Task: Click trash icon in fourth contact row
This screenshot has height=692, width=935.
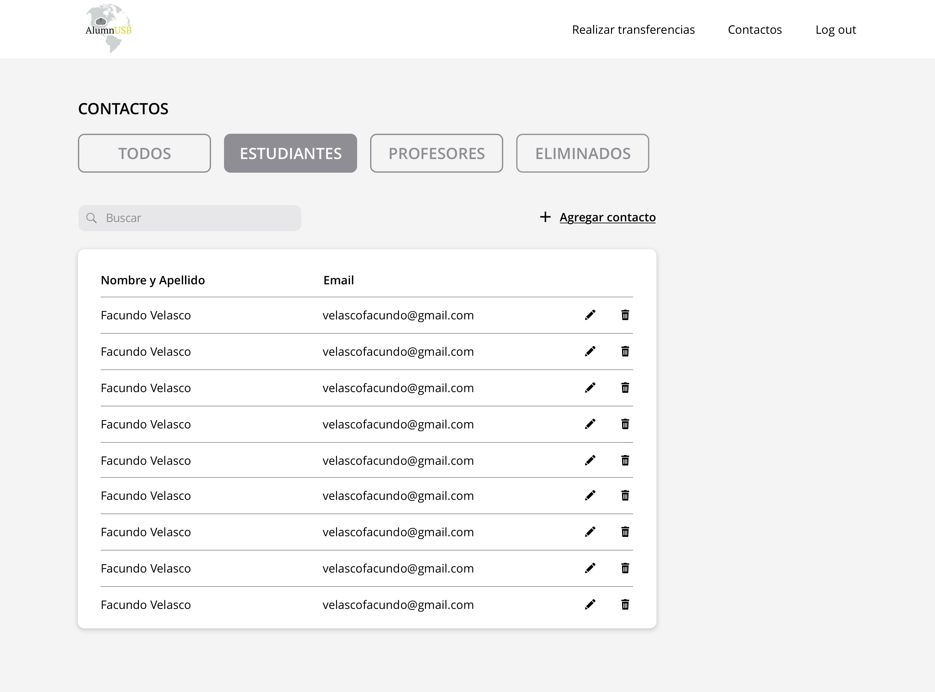Action: point(625,424)
